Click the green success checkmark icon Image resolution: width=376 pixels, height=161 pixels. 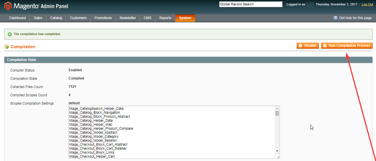pos(10,34)
